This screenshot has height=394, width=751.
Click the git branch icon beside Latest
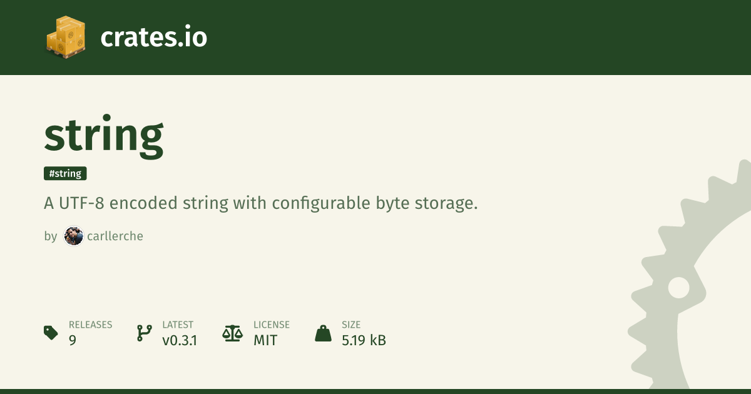click(x=144, y=333)
